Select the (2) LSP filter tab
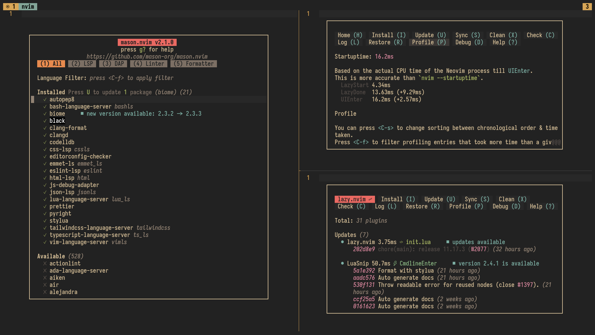The height and width of the screenshot is (335, 595). point(82,64)
